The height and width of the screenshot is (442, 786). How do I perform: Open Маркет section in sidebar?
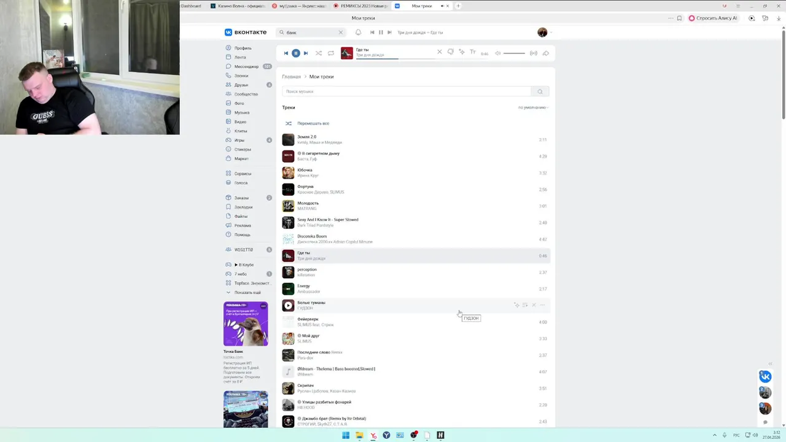tap(241, 158)
